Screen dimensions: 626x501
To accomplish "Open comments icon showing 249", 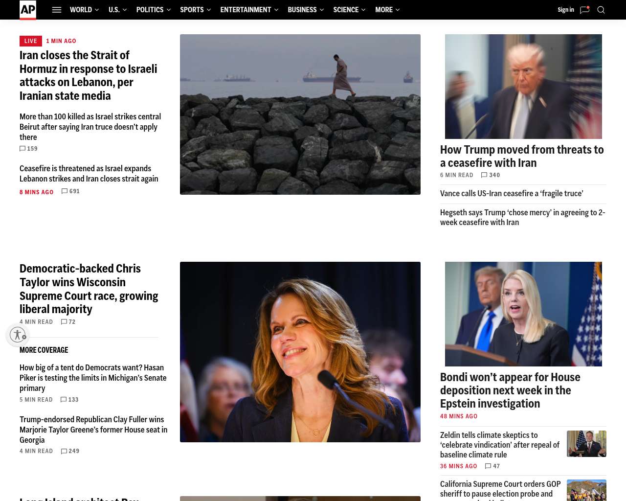I will (64, 451).
